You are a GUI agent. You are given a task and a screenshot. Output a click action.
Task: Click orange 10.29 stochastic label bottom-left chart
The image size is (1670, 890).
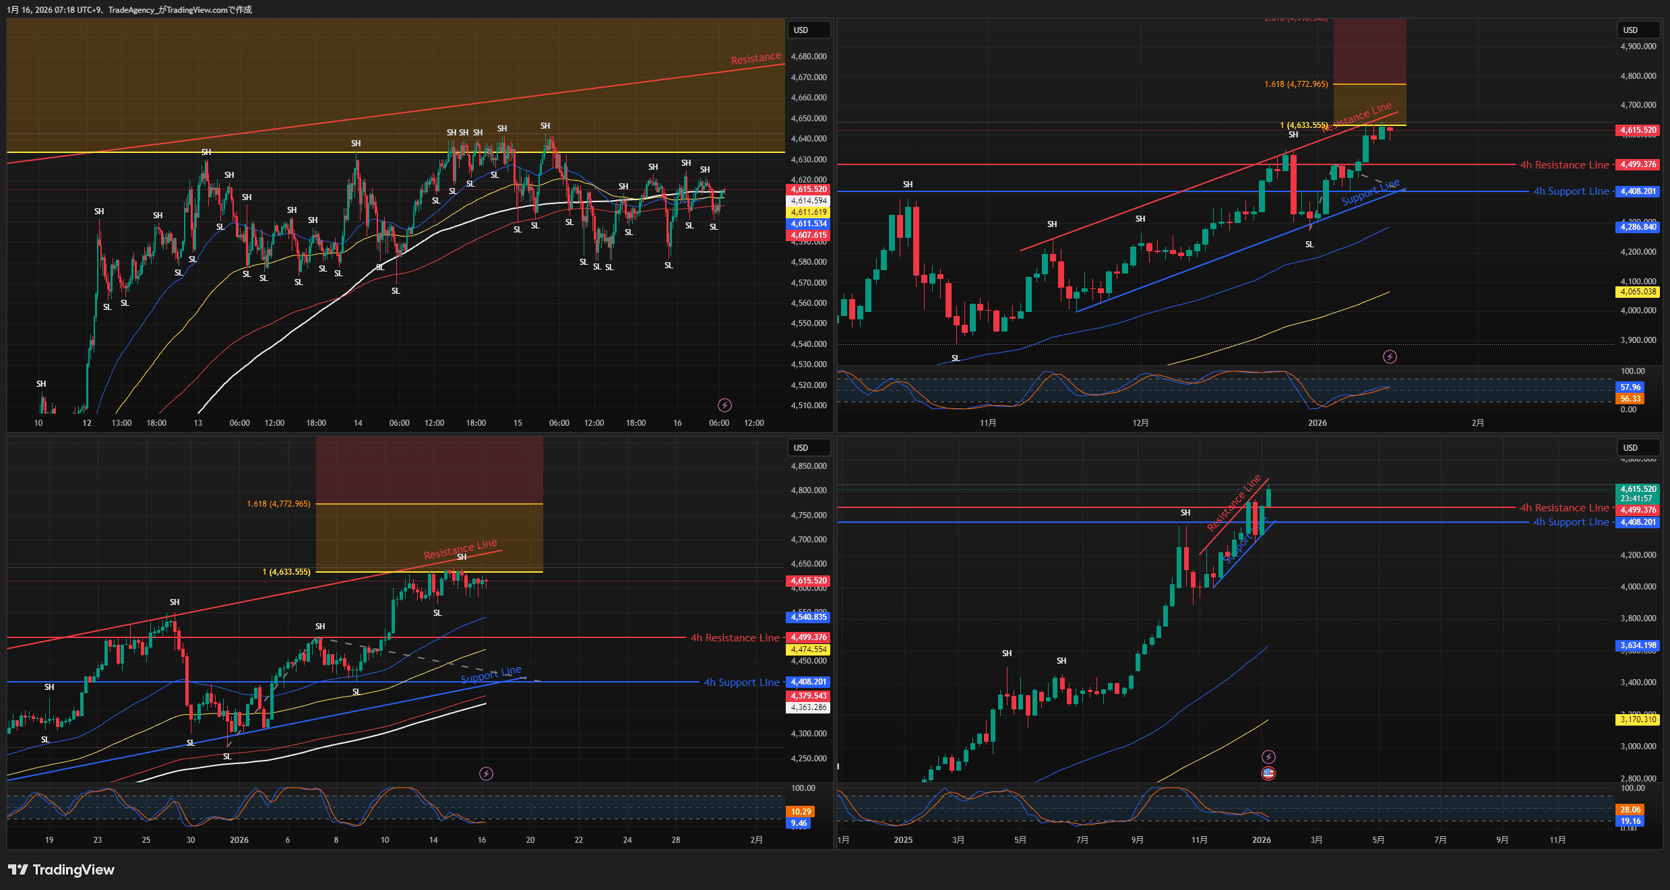800,812
